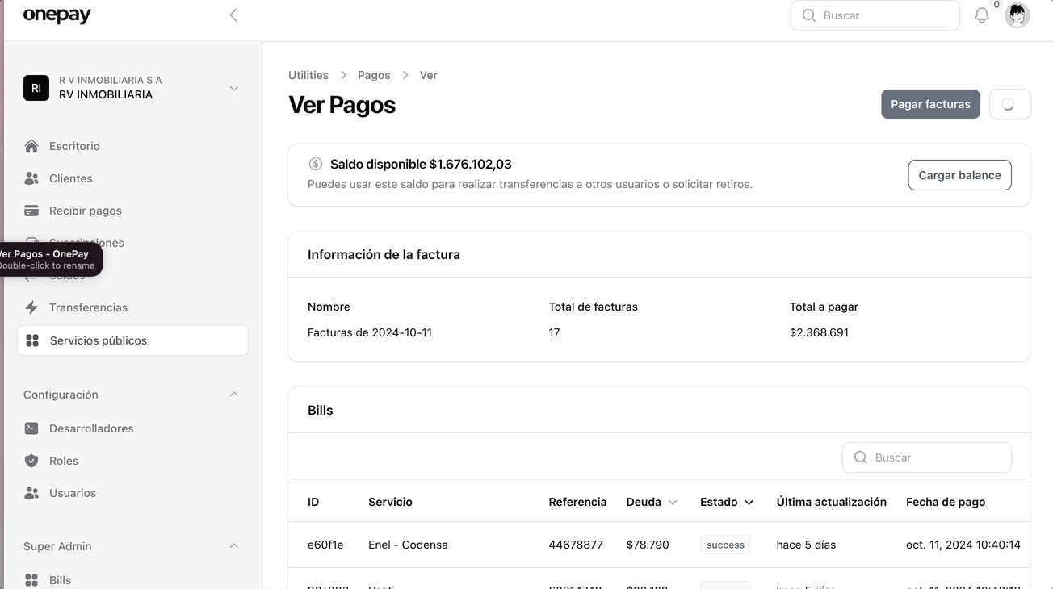The height and width of the screenshot is (589, 1053).
Task: Go to Usuarios in the sidebar
Action: pyautogui.click(x=72, y=493)
